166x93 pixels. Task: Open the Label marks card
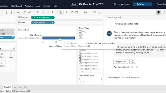(x=11, y=56)
